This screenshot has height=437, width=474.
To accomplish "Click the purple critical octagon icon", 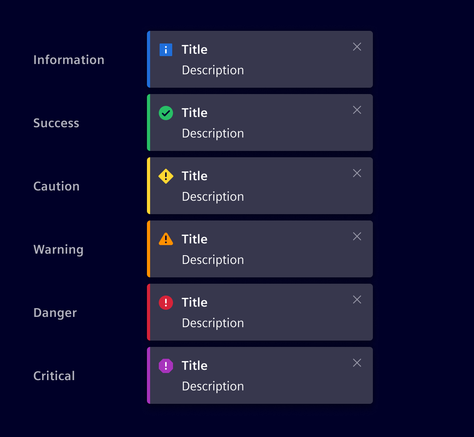I will [166, 366].
